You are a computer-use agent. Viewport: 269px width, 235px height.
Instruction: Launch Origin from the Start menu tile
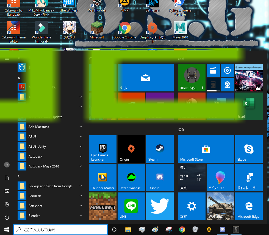tap(131, 149)
